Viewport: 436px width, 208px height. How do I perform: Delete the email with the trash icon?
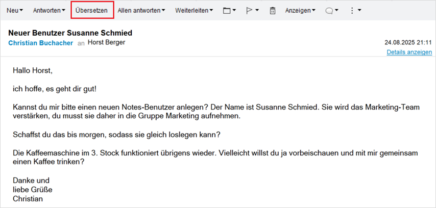point(273,11)
